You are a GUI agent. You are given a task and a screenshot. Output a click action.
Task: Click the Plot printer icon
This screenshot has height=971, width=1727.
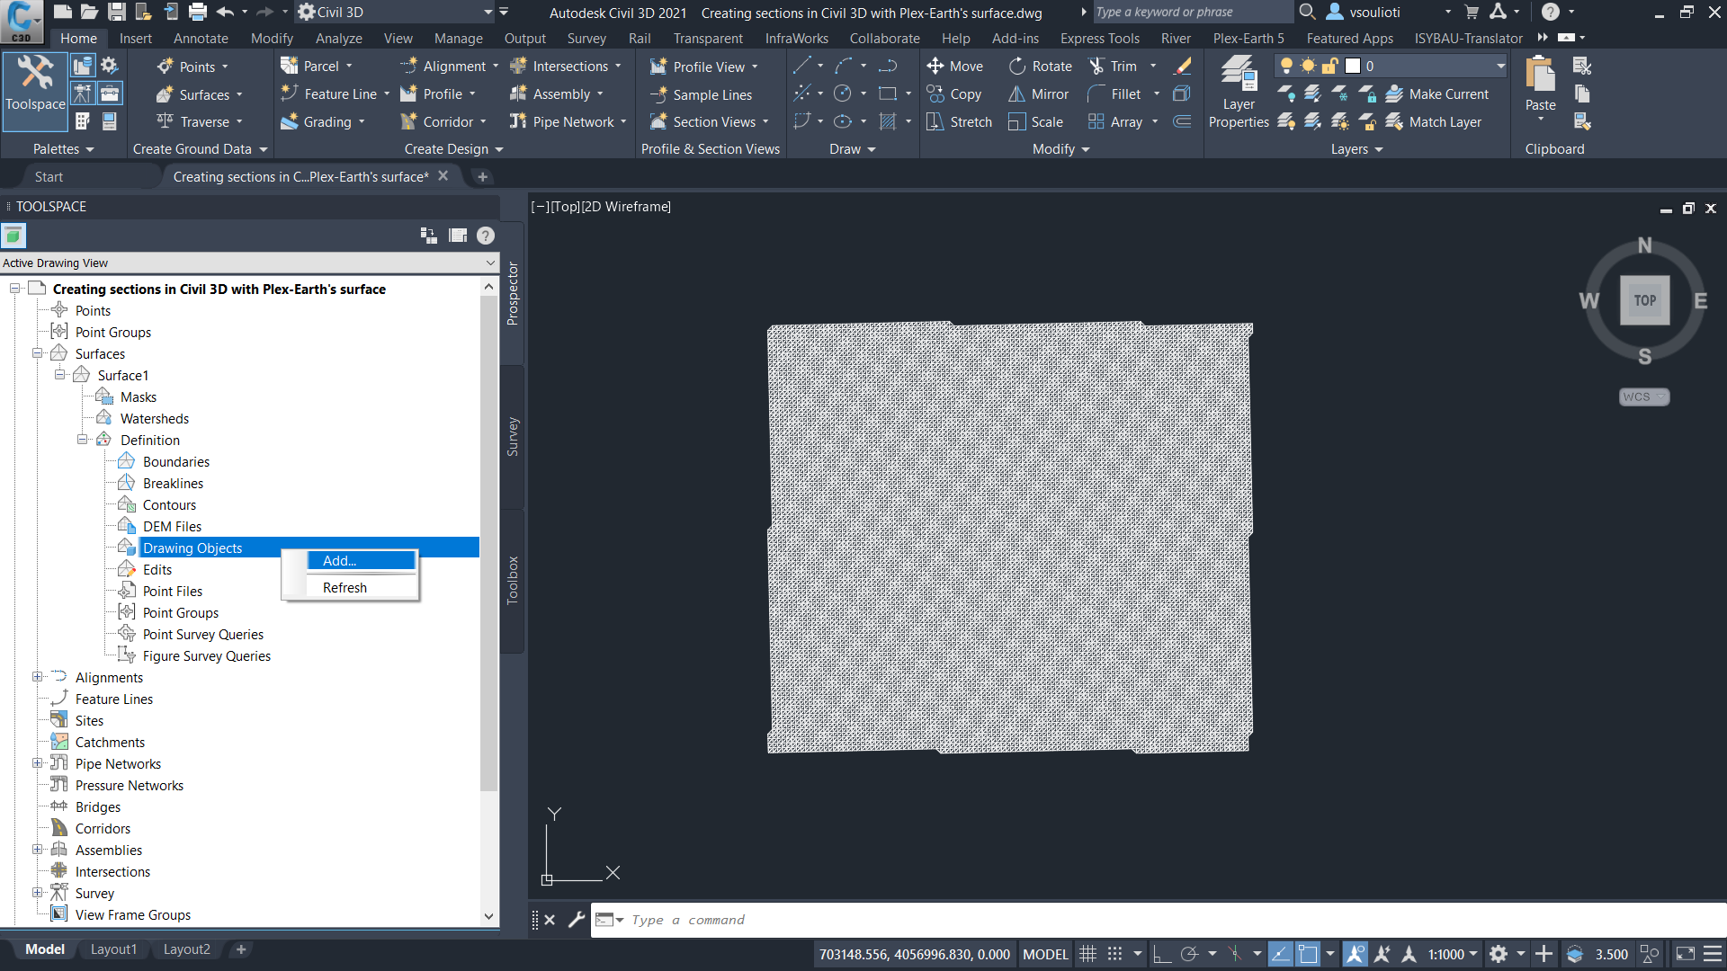[x=198, y=12]
